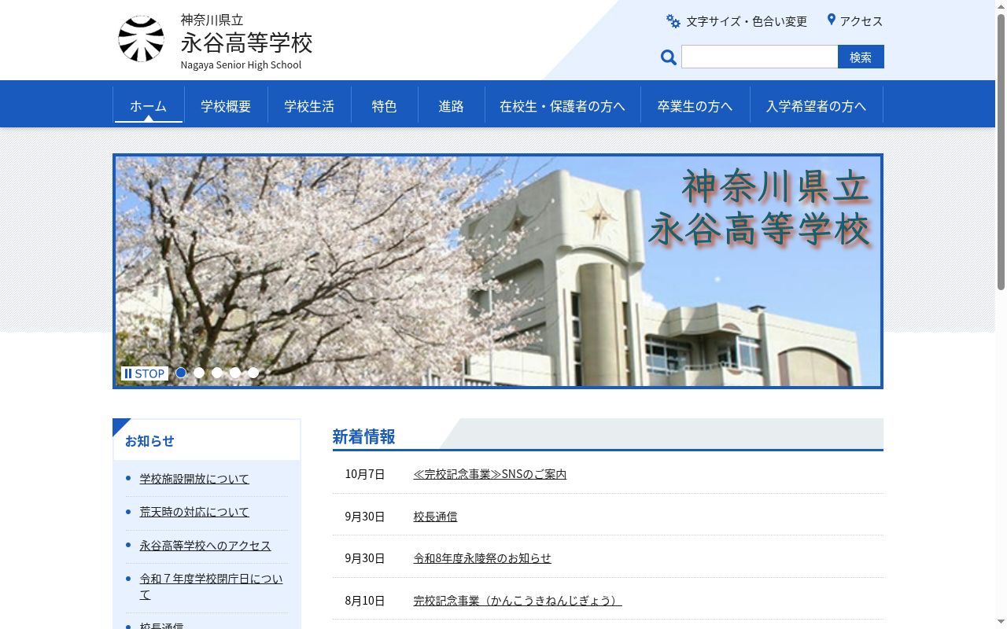The height and width of the screenshot is (629, 1007).
Task: Click the 新着情報 heading
Action: pyautogui.click(x=363, y=436)
